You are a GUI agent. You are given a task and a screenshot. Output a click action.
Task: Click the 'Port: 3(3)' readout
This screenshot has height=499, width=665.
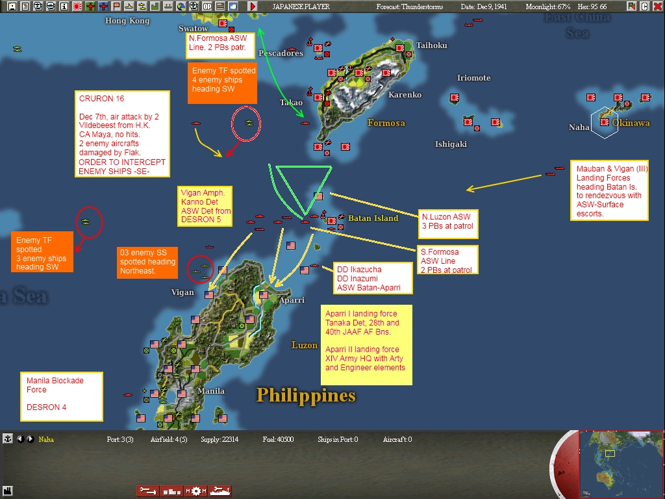tap(120, 439)
